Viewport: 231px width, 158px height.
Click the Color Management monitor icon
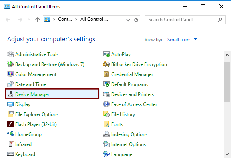click(10, 74)
